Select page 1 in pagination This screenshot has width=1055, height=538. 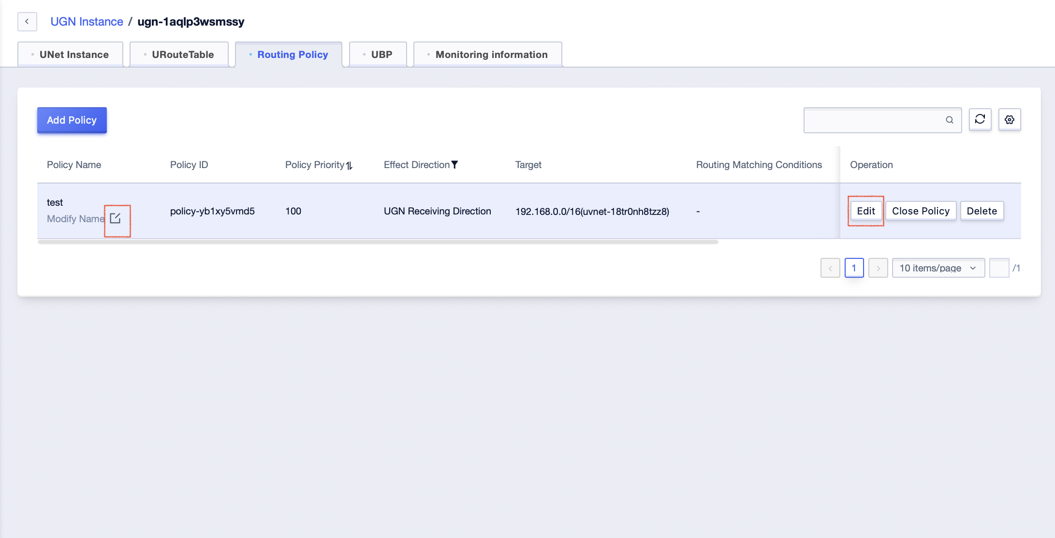click(x=854, y=268)
